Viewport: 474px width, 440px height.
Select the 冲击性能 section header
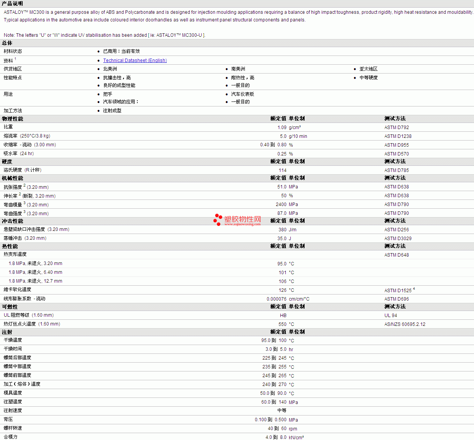pyautogui.click(x=13, y=221)
